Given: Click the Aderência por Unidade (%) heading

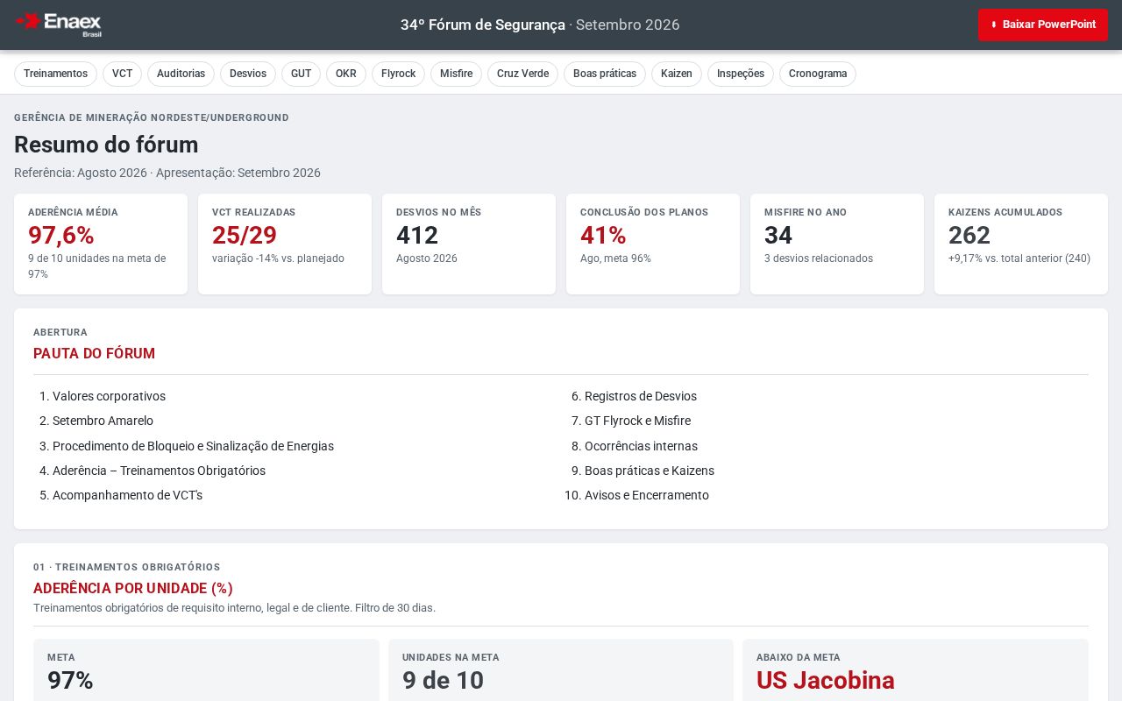Looking at the screenshot, I should (x=133, y=588).
